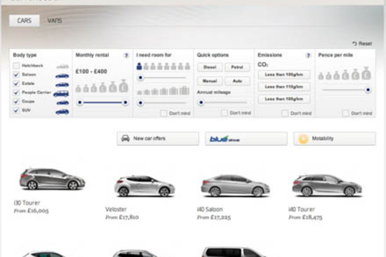Click the largest luggage icon
This screenshot has height=257, width=386.
click(184, 90)
